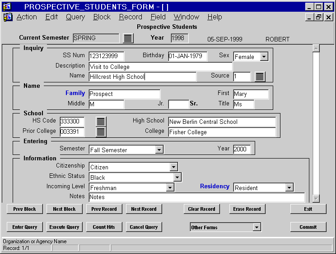Viewport: 336px width, 254px height.
Task: Click the Description field
Action: 161,67
